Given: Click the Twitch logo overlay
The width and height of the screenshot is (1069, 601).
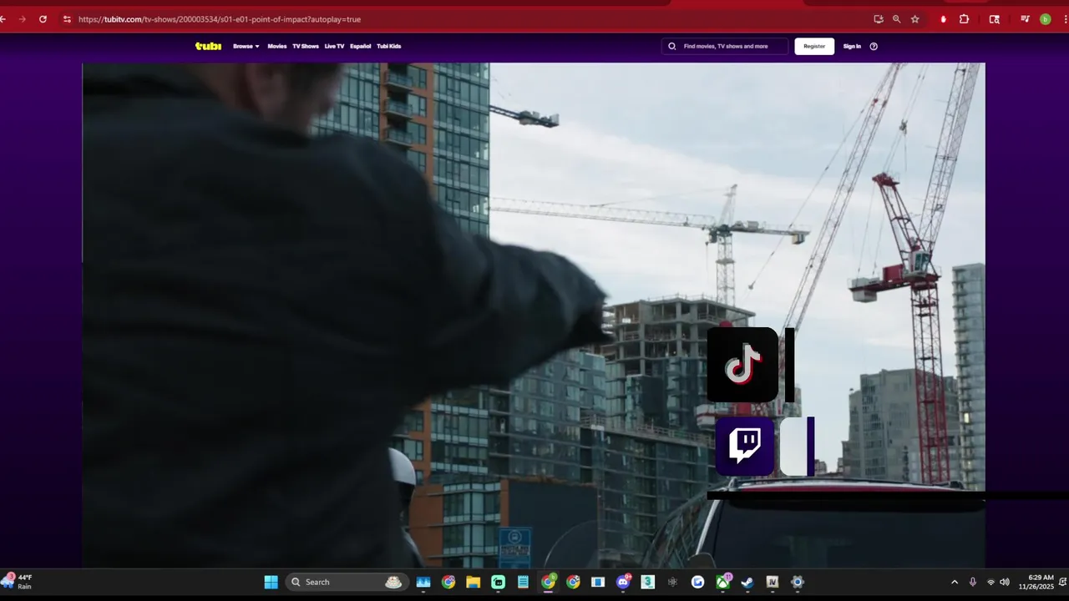Looking at the screenshot, I should pos(745,447).
